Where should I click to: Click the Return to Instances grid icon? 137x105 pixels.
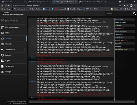pos(2,27)
